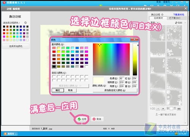This screenshot has height=137, width=190.
Task: Click the vertical luminance slider bar
Action: click(135, 59)
